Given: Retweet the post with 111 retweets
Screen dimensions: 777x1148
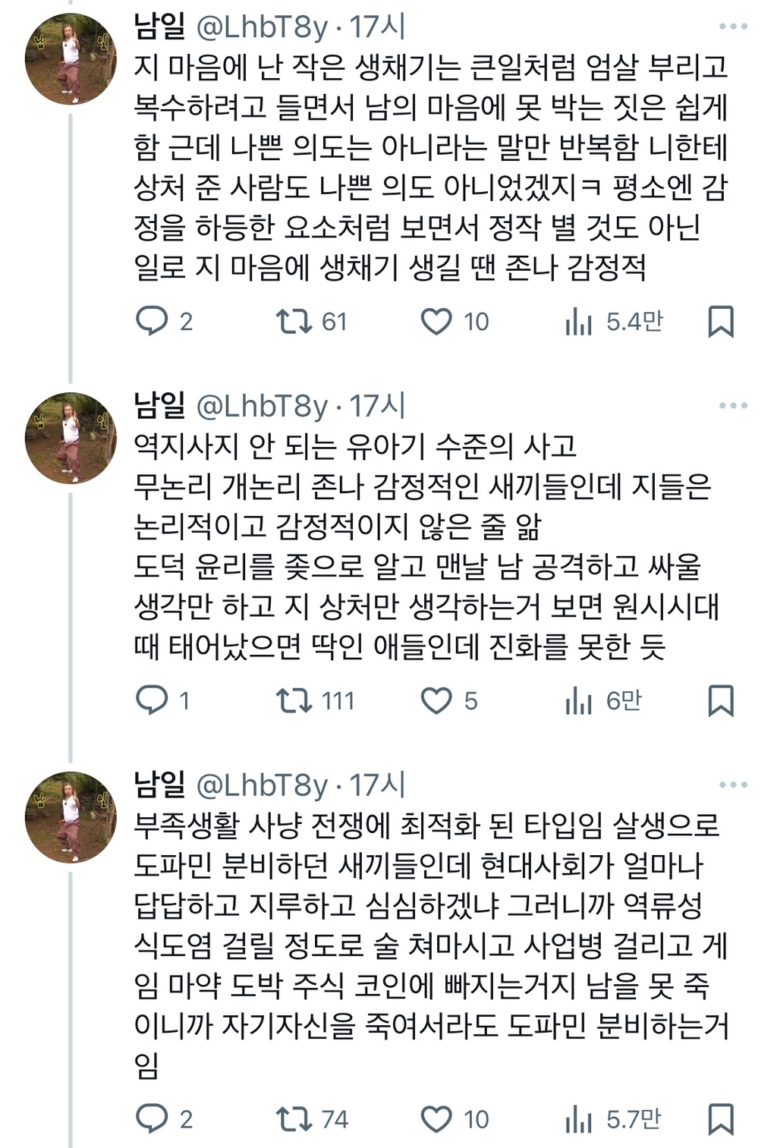Looking at the screenshot, I should (x=294, y=700).
